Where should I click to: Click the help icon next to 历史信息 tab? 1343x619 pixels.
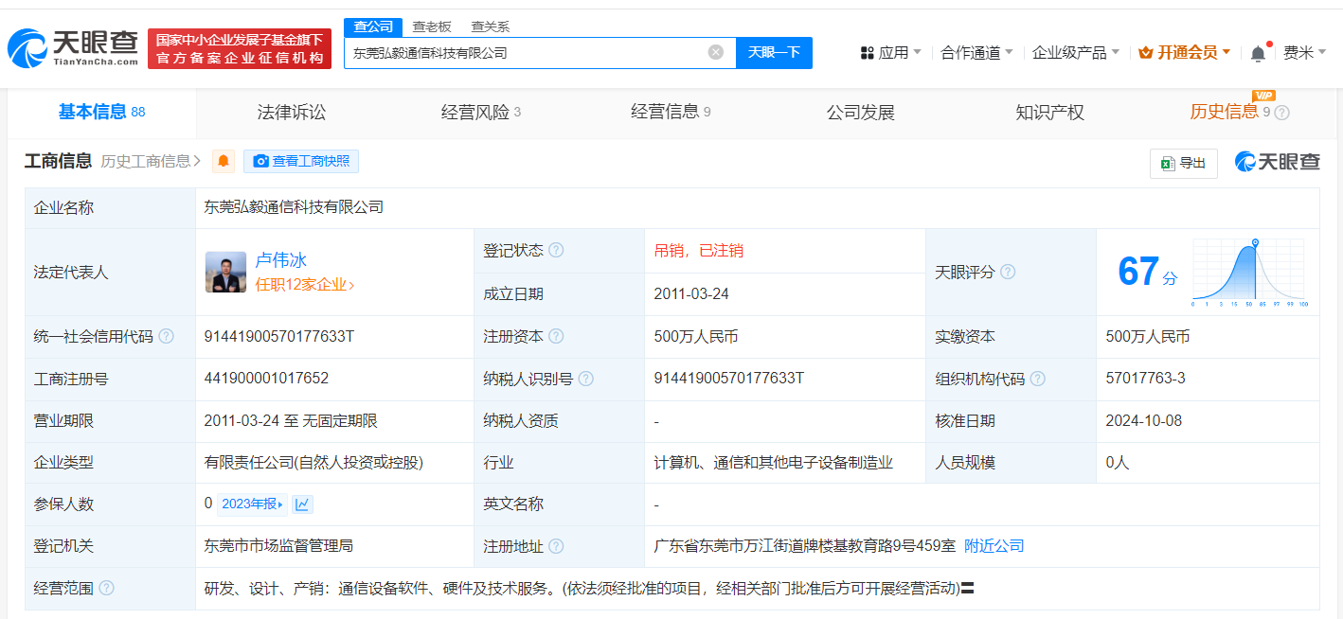click(x=1281, y=113)
